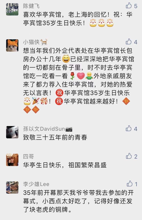
Task: Open 李少雄Lee's avatar image
Action: pos(12,187)
